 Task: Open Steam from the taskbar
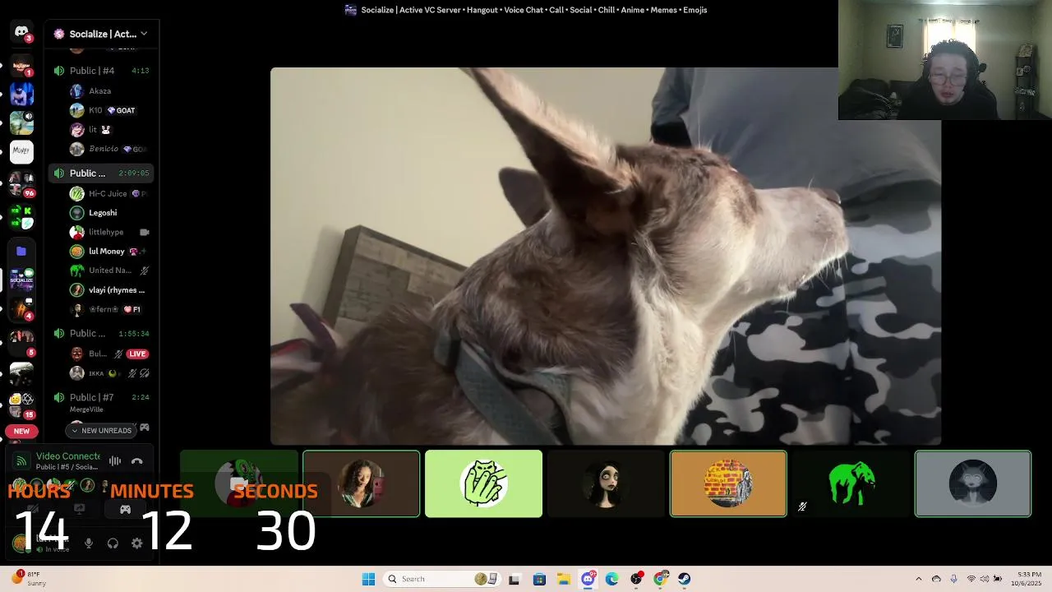tap(684, 579)
